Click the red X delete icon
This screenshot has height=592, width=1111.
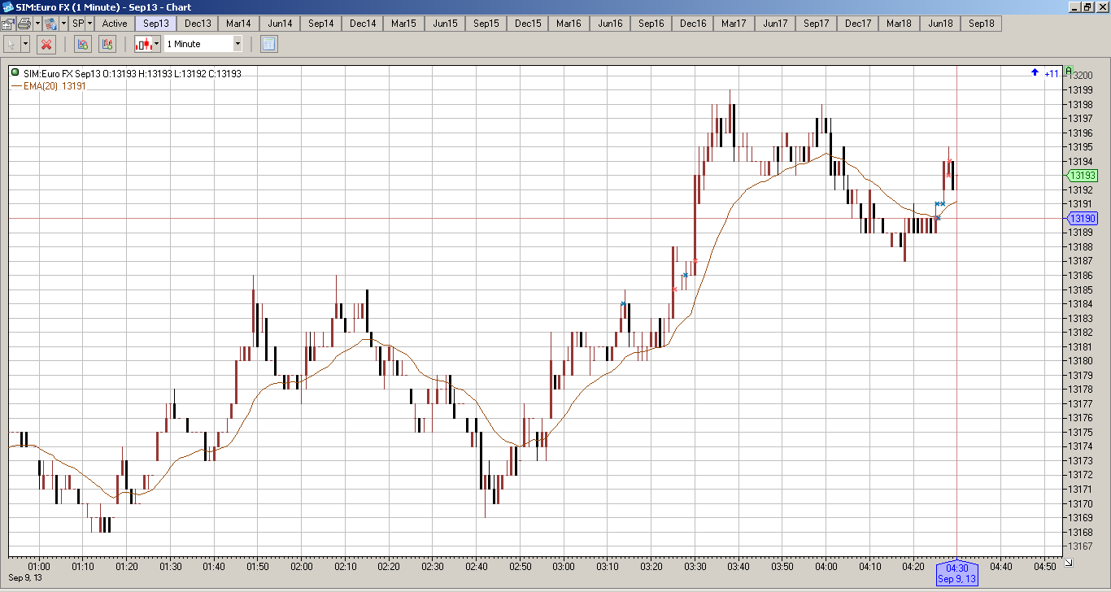tap(46, 44)
